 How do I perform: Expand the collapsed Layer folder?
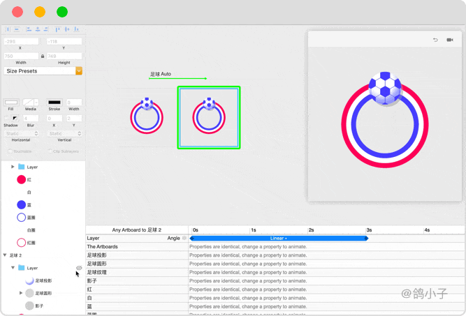[x=13, y=167]
